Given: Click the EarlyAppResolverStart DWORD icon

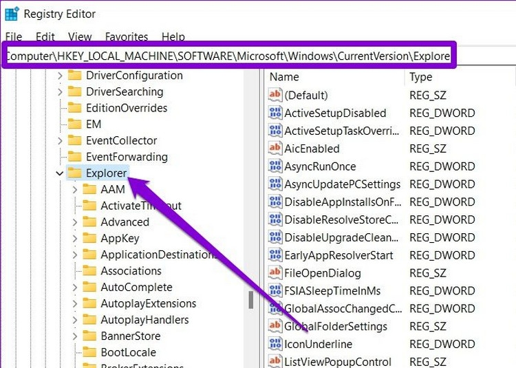Looking at the screenshot, I should point(275,255).
